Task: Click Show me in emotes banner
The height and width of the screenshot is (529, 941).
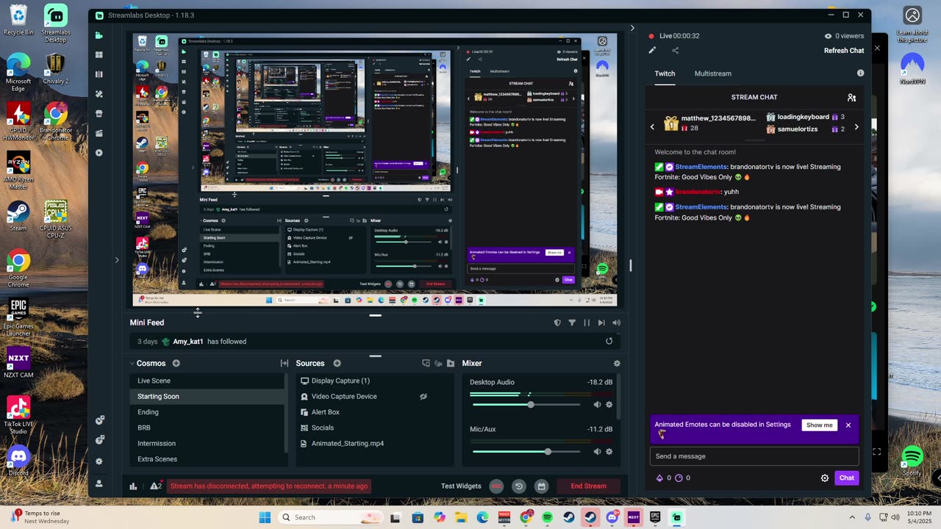Action: 820,425
